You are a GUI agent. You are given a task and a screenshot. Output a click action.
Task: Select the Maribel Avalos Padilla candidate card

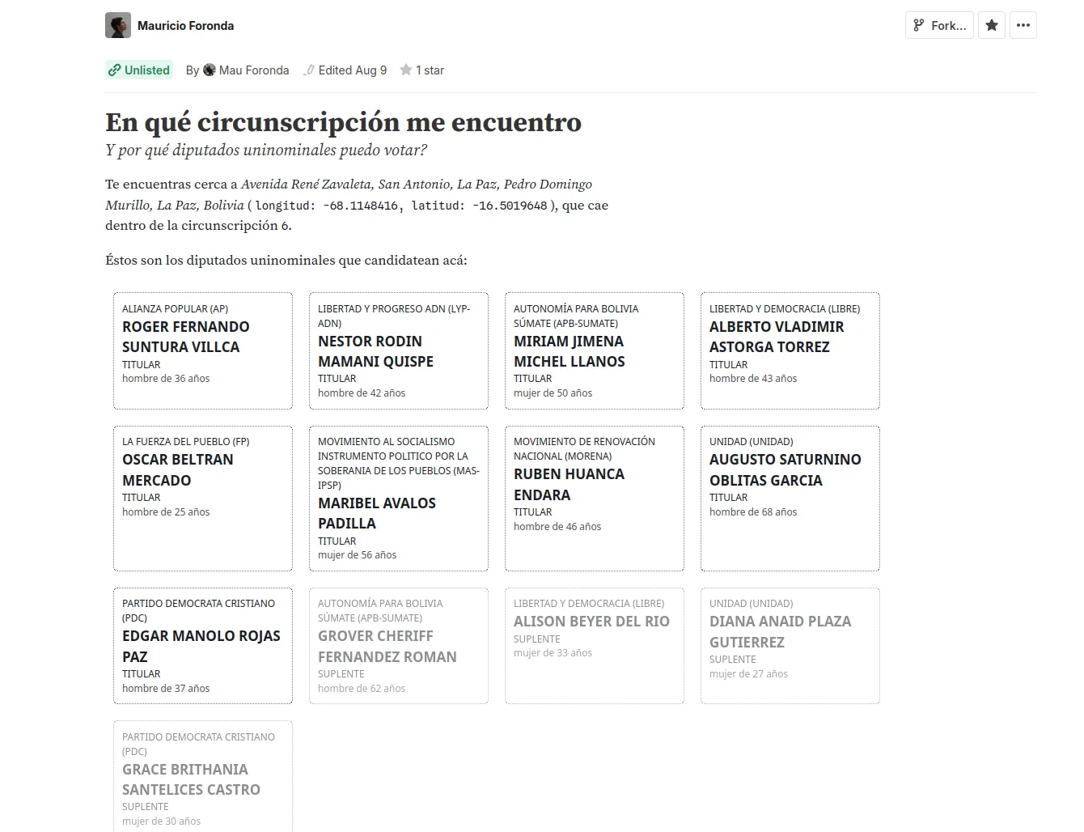pos(398,499)
